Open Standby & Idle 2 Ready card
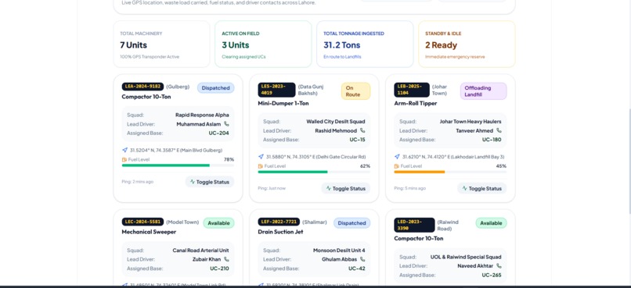This screenshot has width=631, height=288. point(467,44)
